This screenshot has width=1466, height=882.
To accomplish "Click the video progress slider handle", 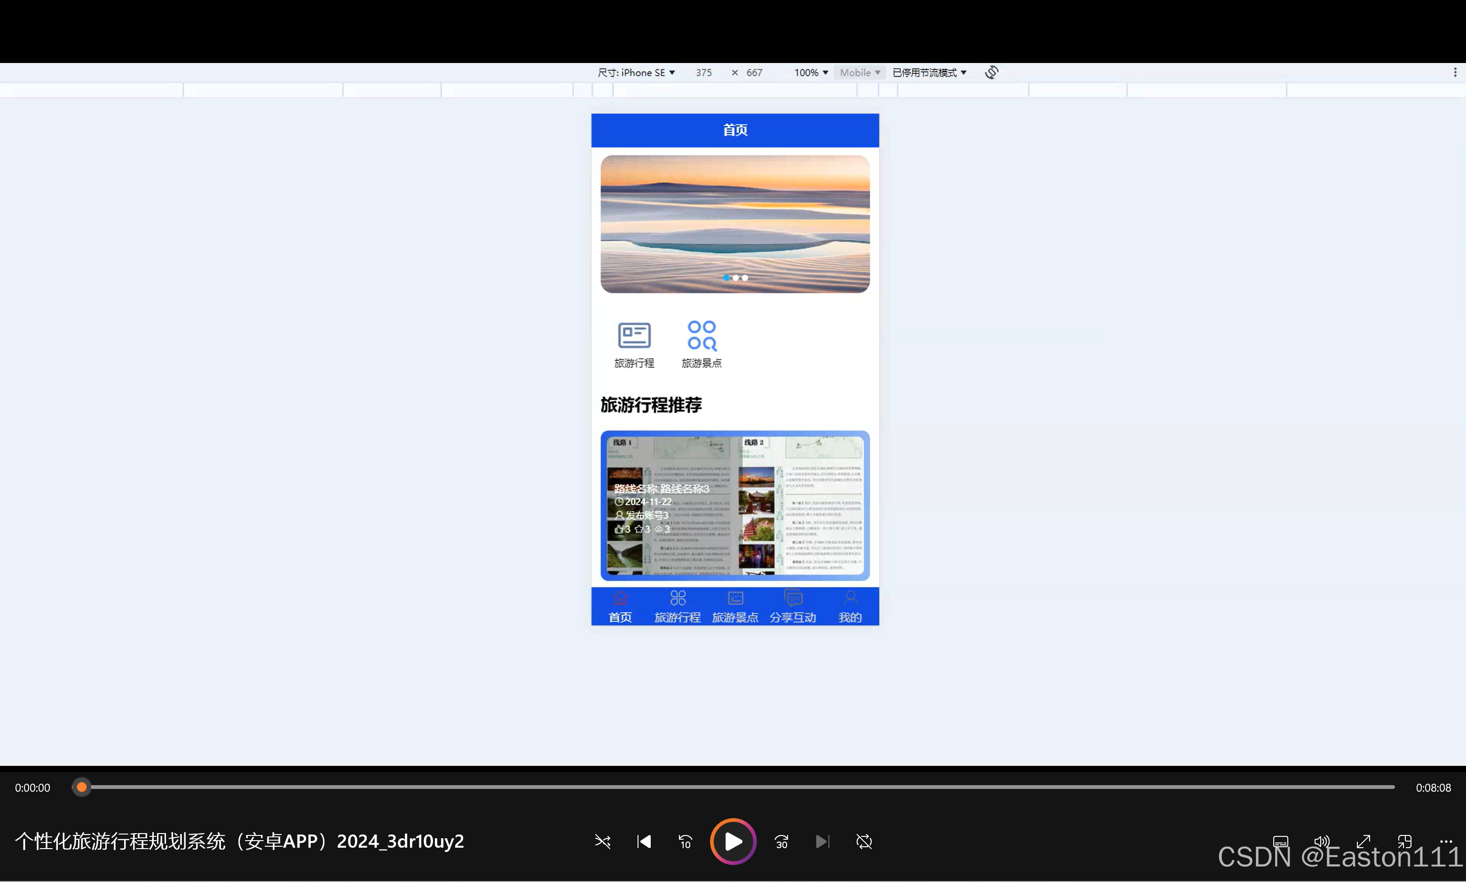I will (x=82, y=787).
